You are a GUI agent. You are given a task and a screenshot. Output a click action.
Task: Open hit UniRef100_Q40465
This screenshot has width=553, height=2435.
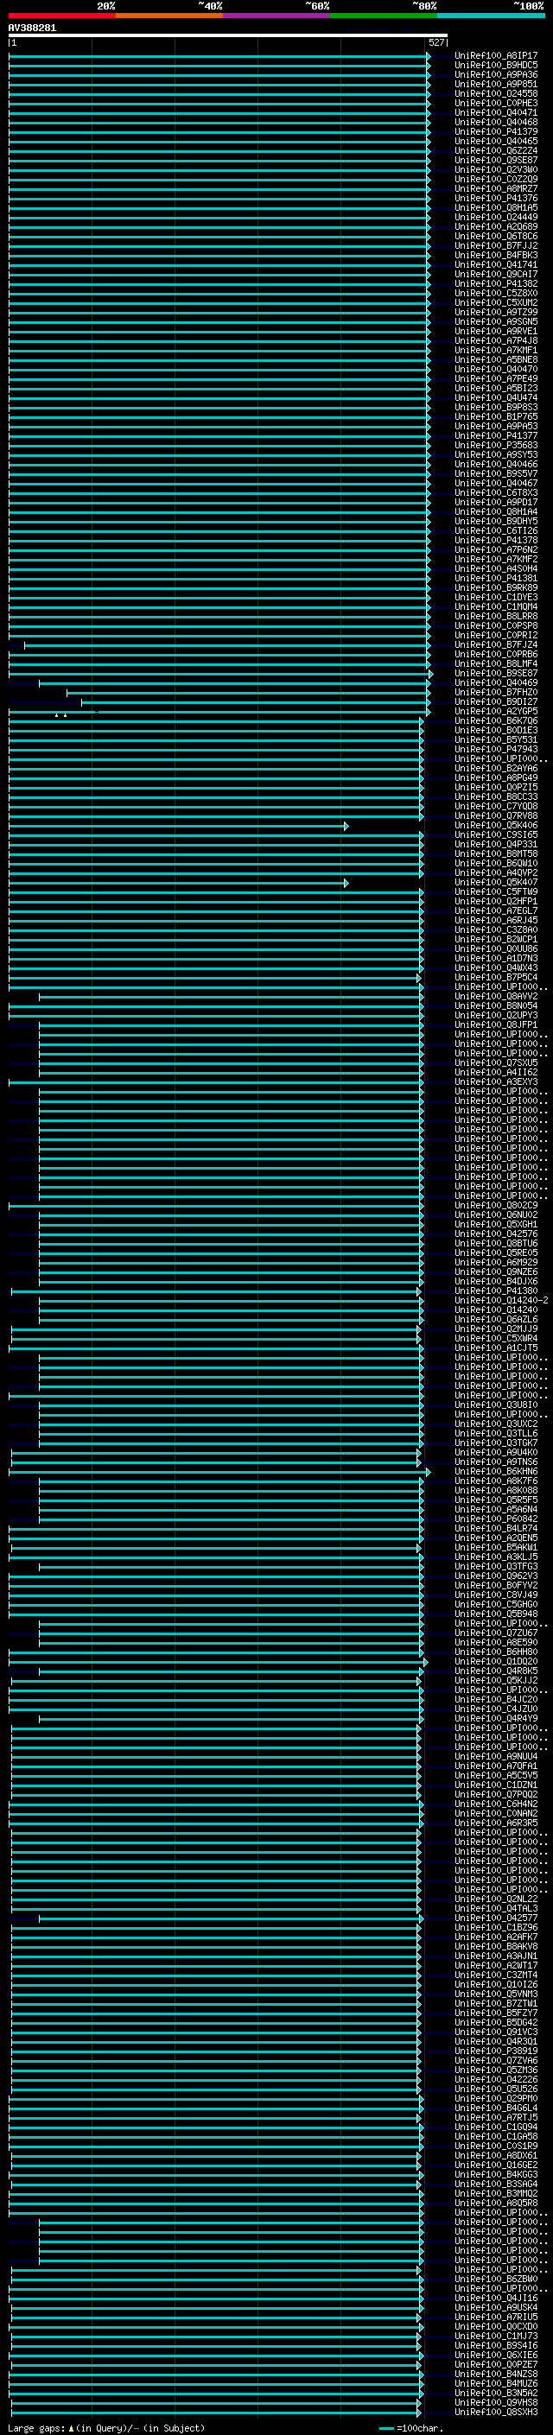click(496, 141)
